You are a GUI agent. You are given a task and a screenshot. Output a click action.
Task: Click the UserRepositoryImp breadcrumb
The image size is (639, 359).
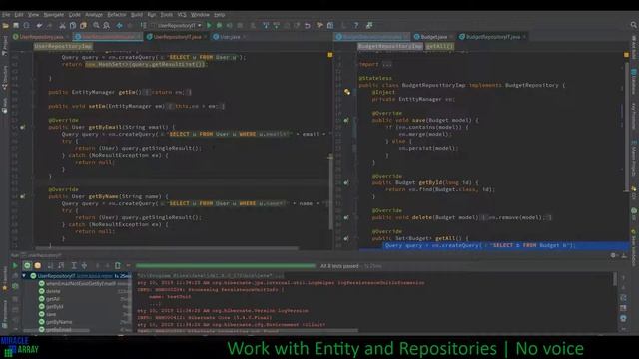[x=63, y=46]
